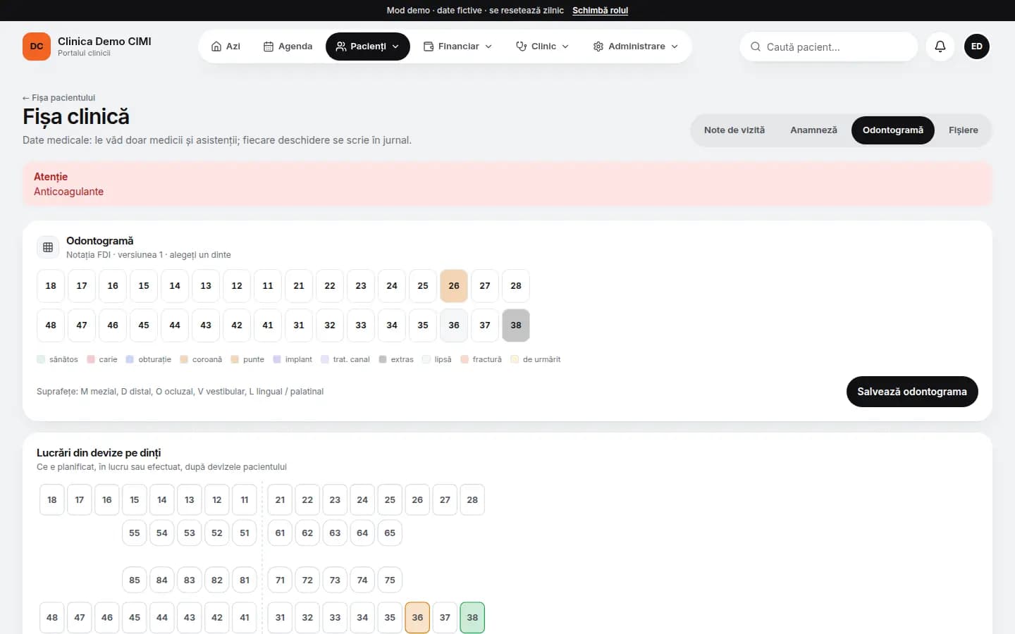Image resolution: width=1015 pixels, height=634 pixels.
Task: Click tooth 55 in Lucrări din devize chart
Action: (135, 533)
